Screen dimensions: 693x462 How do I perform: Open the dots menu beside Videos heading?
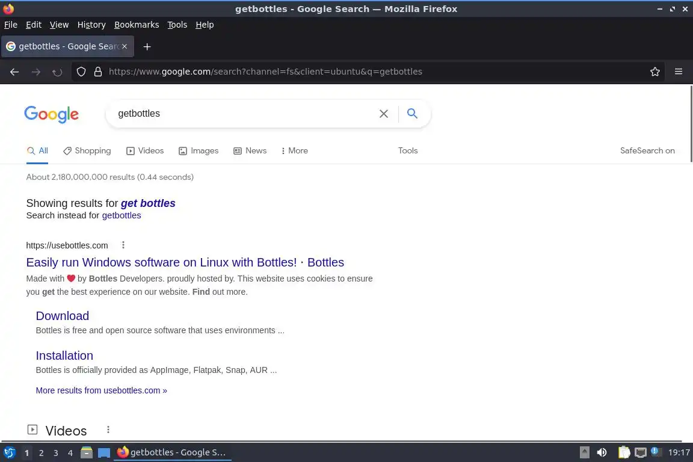(108, 430)
